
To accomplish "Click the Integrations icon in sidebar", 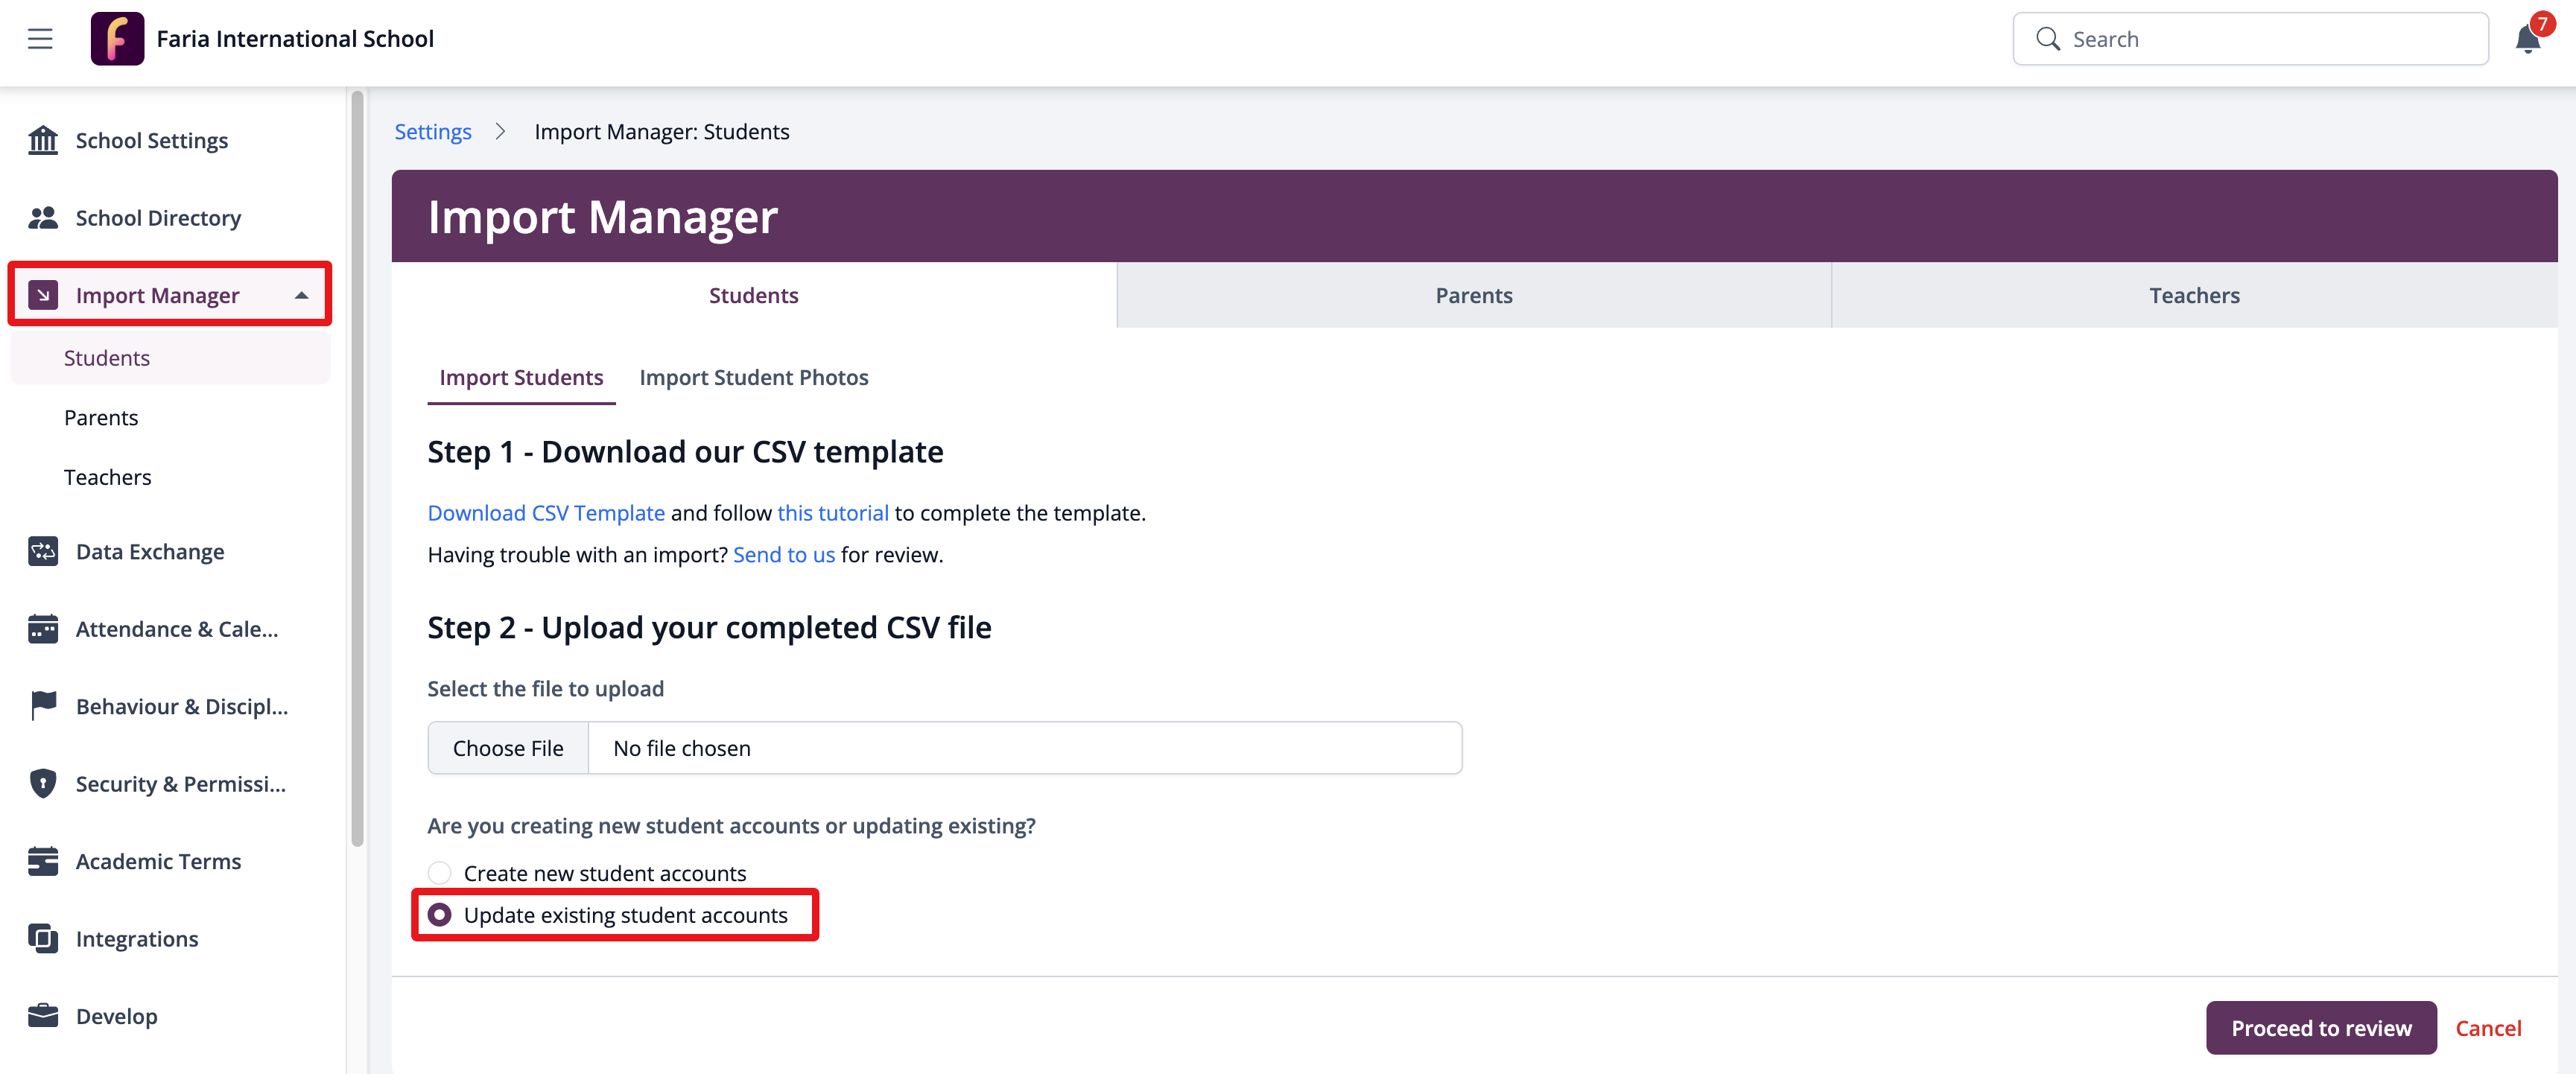I will click(43, 938).
